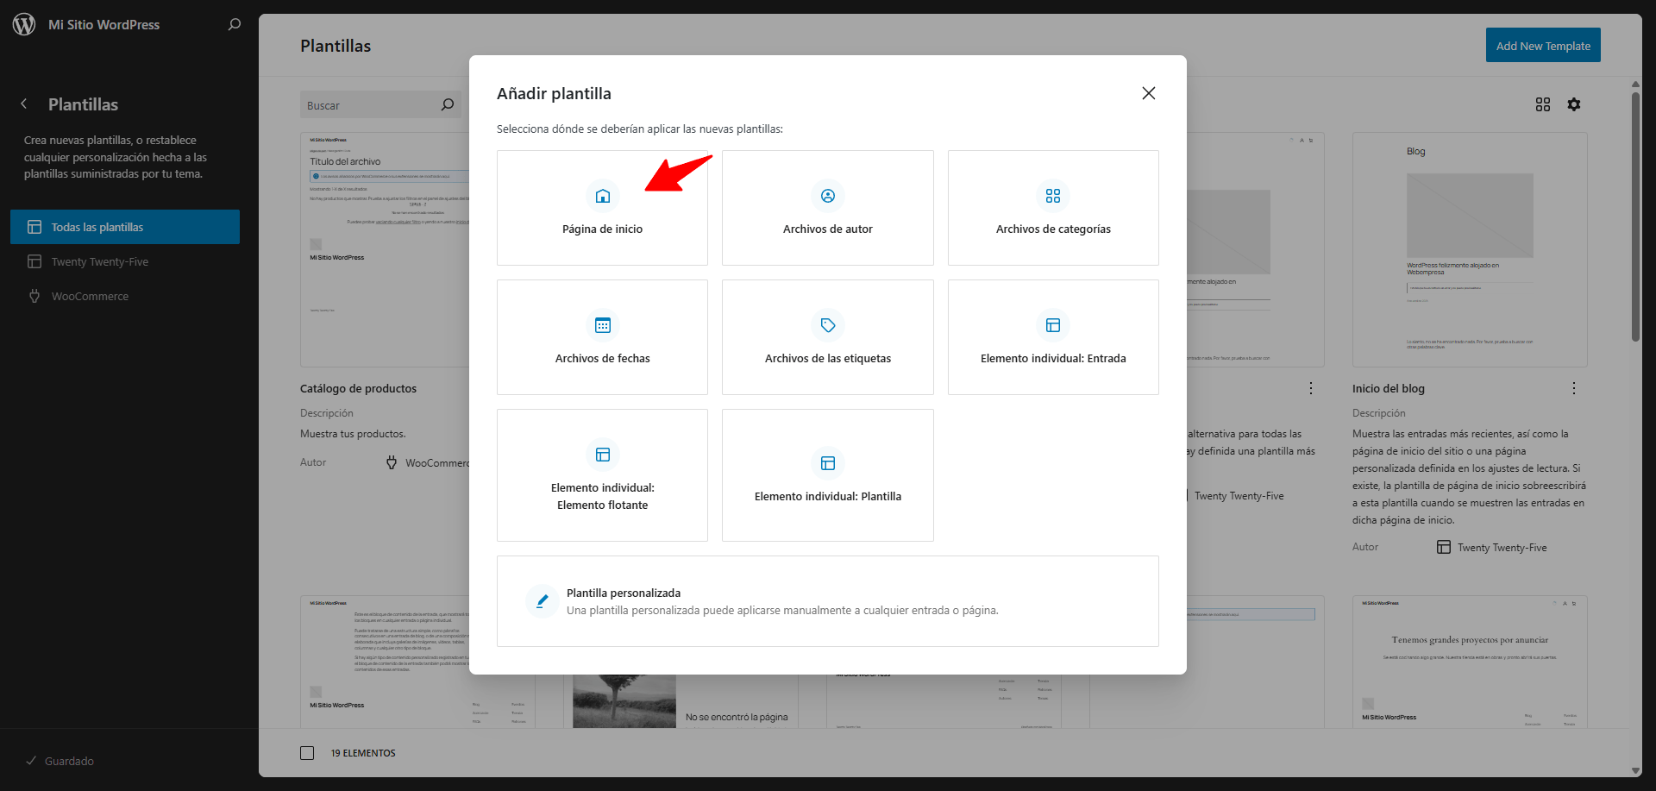The height and width of the screenshot is (791, 1656).
Task: Choose Archivos de autor template option
Action: (x=827, y=208)
